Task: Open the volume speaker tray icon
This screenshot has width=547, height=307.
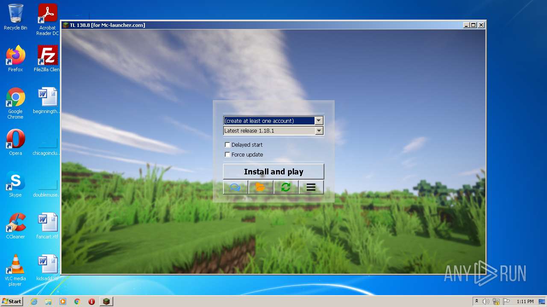Action: click(486, 301)
